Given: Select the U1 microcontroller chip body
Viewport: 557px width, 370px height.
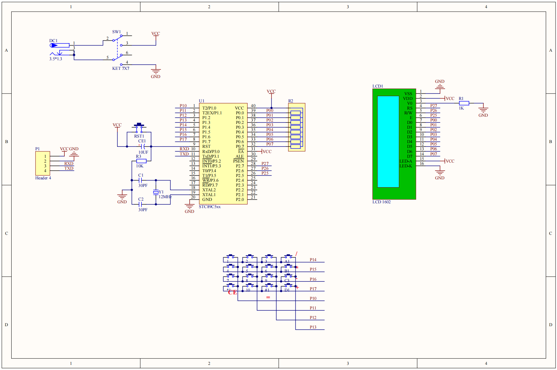Looking at the screenshot, I should click(x=223, y=154).
